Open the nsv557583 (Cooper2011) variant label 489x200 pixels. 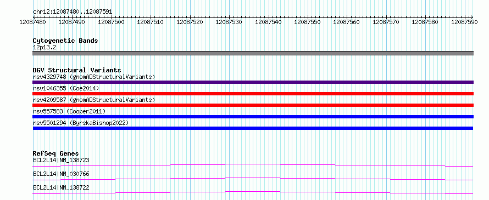point(69,111)
